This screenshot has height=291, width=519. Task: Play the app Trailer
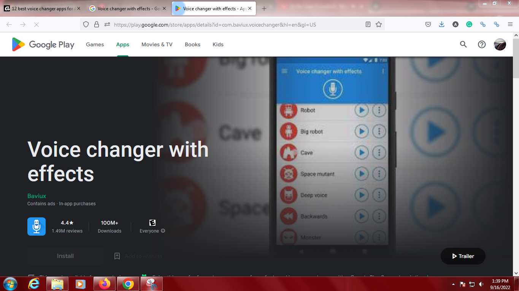463,256
